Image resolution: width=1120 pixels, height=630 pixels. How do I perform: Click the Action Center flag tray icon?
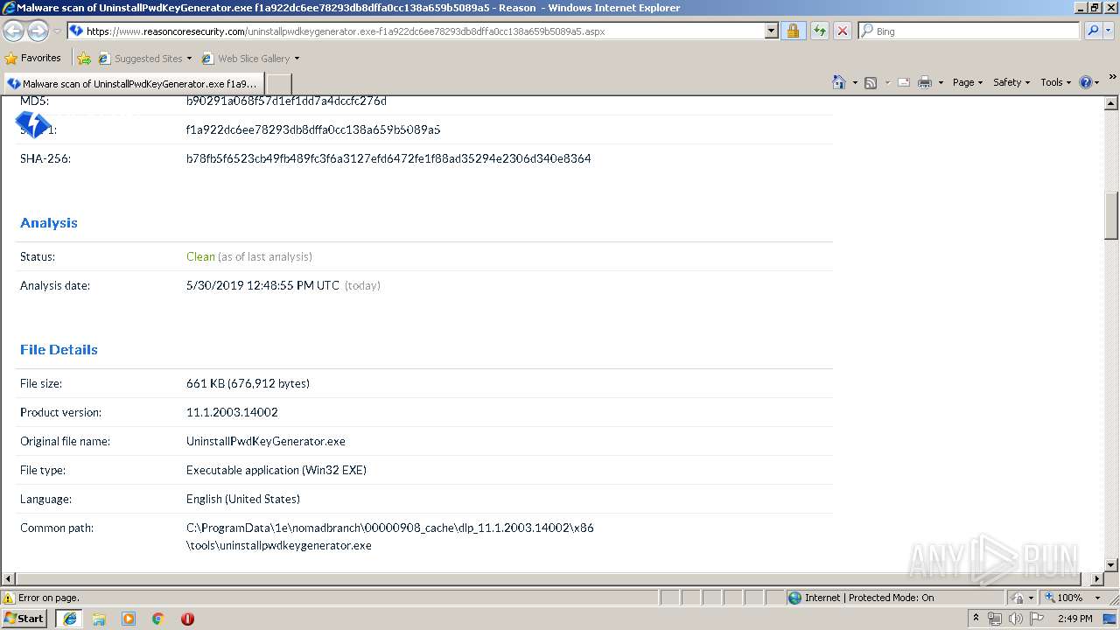pos(1037,619)
